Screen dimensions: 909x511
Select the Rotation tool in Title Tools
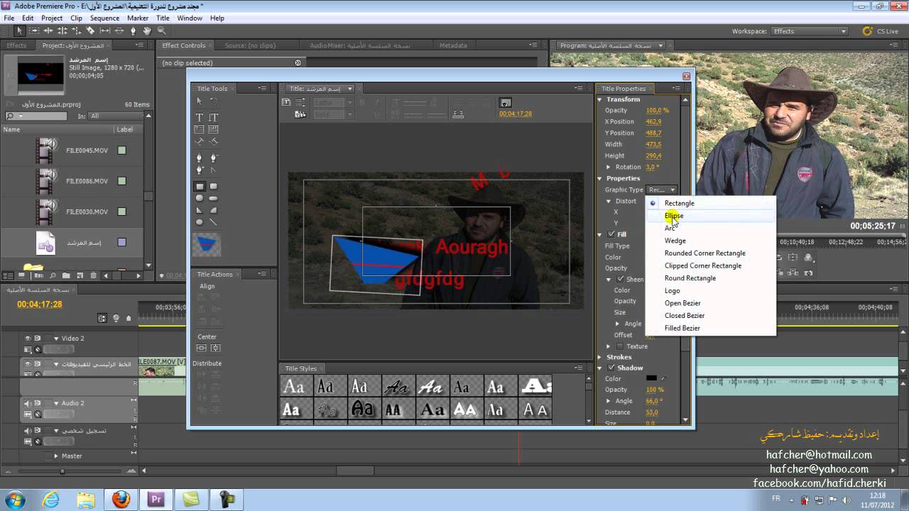[213, 101]
